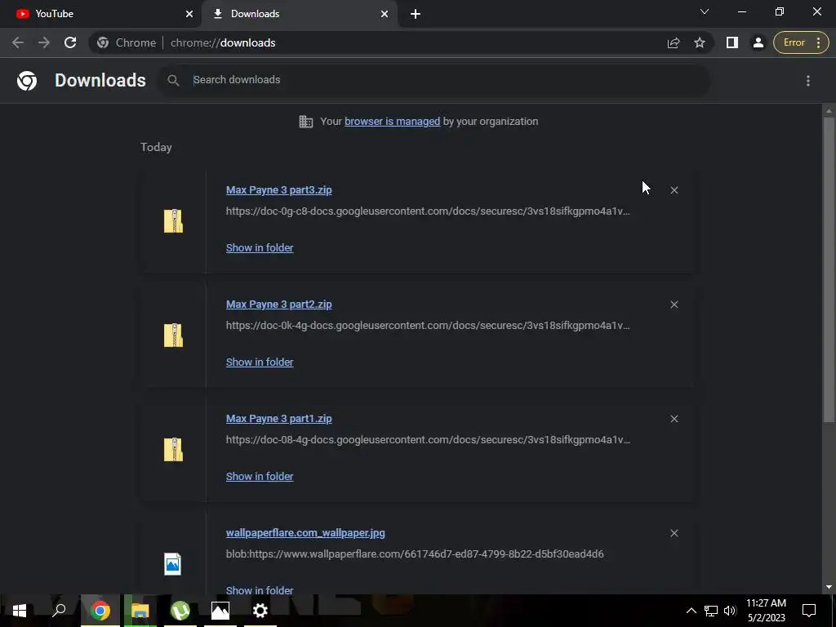The width and height of the screenshot is (836, 627).
Task: Click the part1.zip doc-08-4g source URL
Action: [x=428, y=440]
